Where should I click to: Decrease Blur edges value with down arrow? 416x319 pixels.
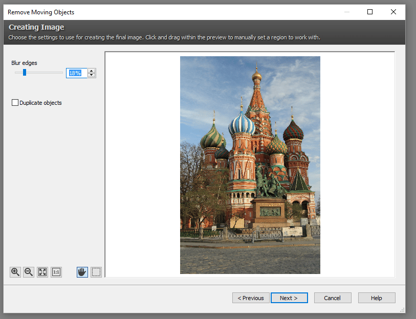[92, 75]
